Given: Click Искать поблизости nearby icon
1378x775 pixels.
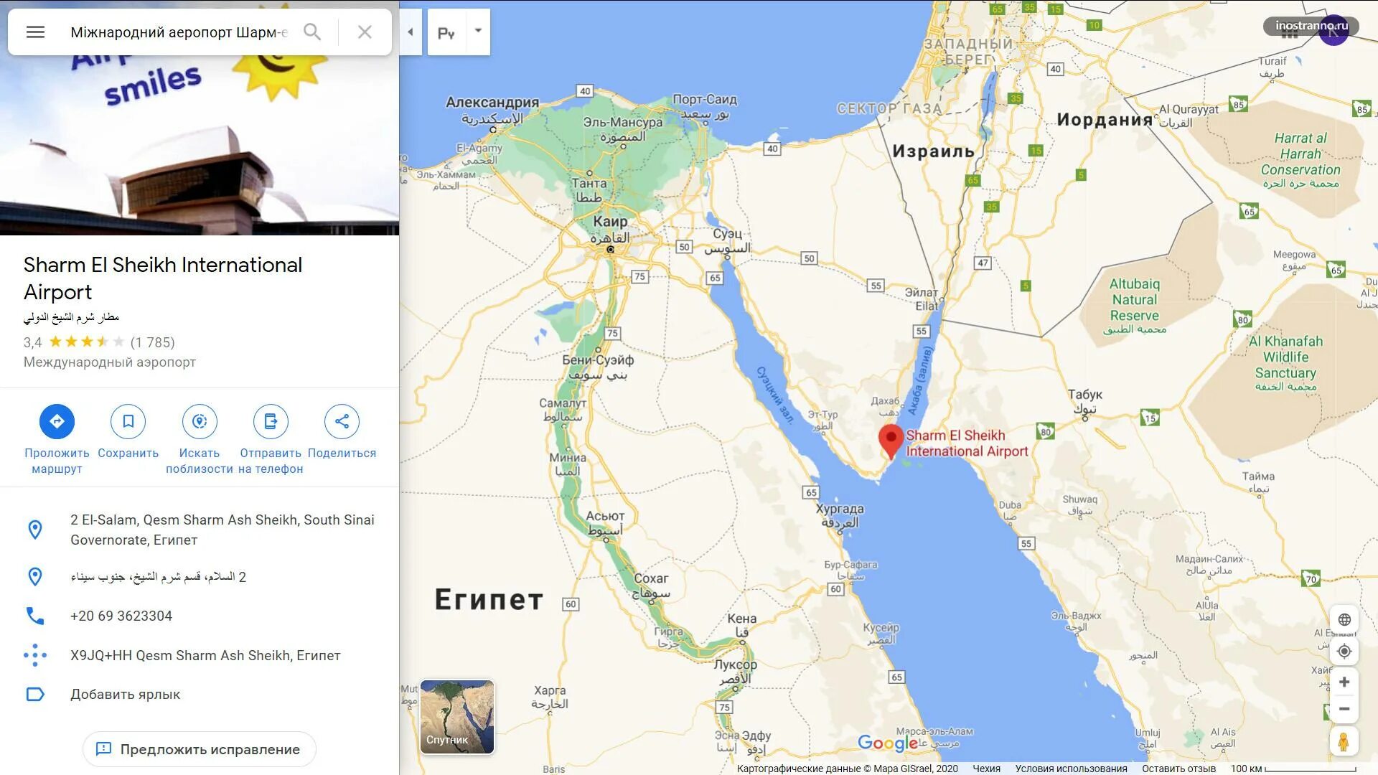Looking at the screenshot, I should click(200, 421).
